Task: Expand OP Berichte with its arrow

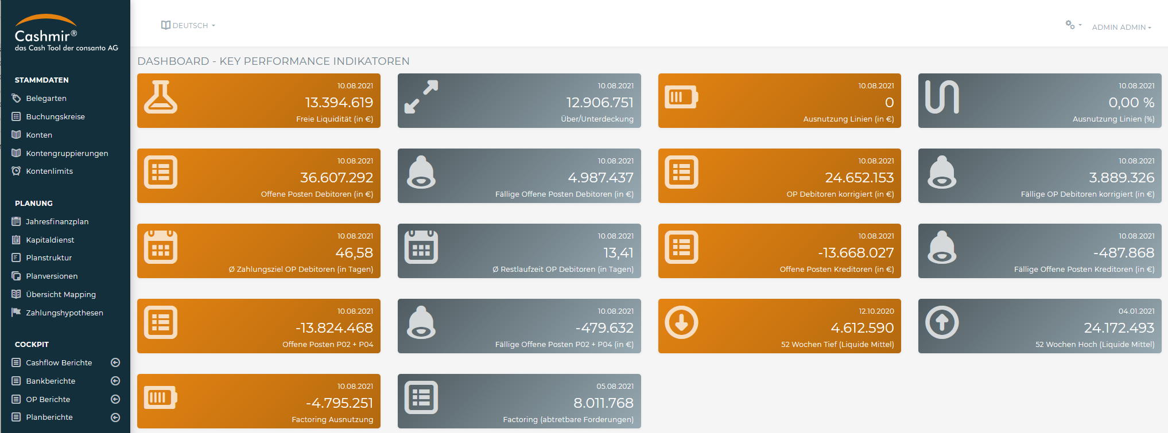Action: (115, 399)
